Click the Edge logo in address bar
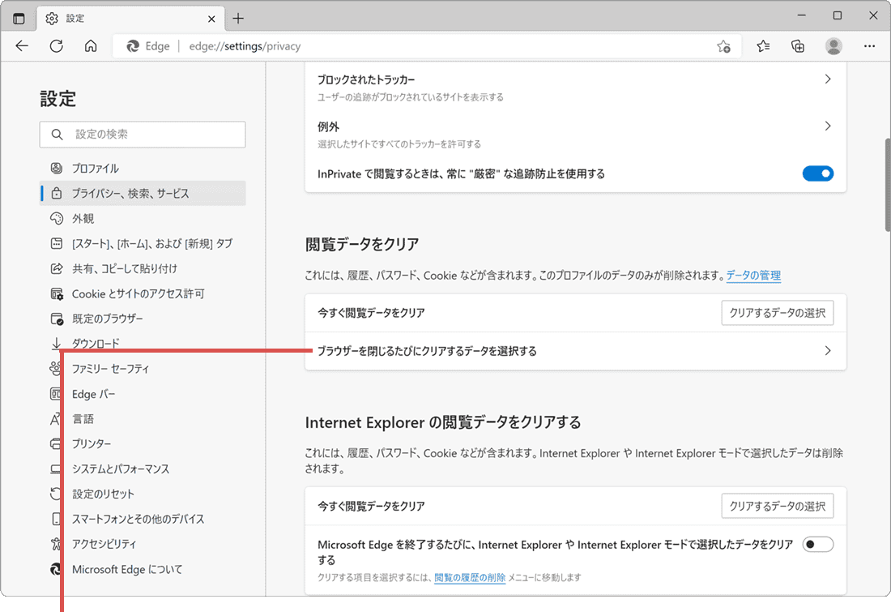891x612 pixels. pos(133,46)
